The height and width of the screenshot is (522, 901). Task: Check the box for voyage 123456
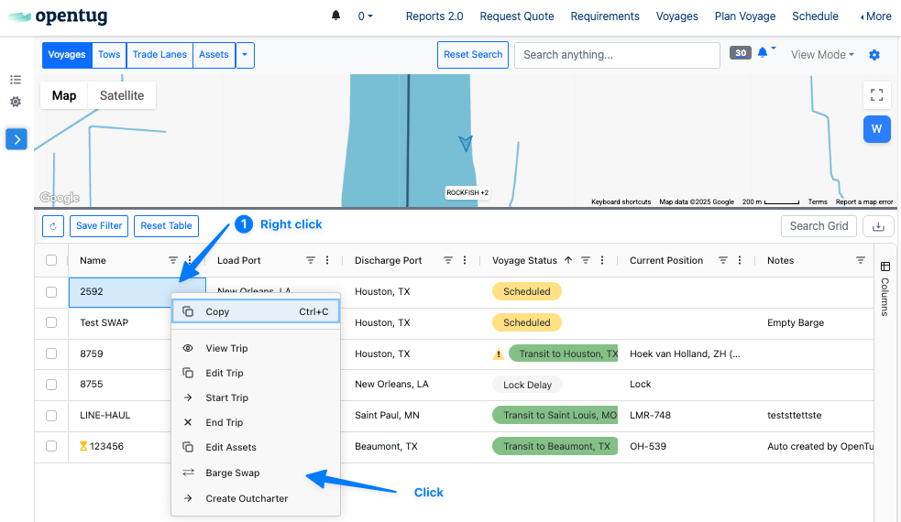(x=51, y=446)
